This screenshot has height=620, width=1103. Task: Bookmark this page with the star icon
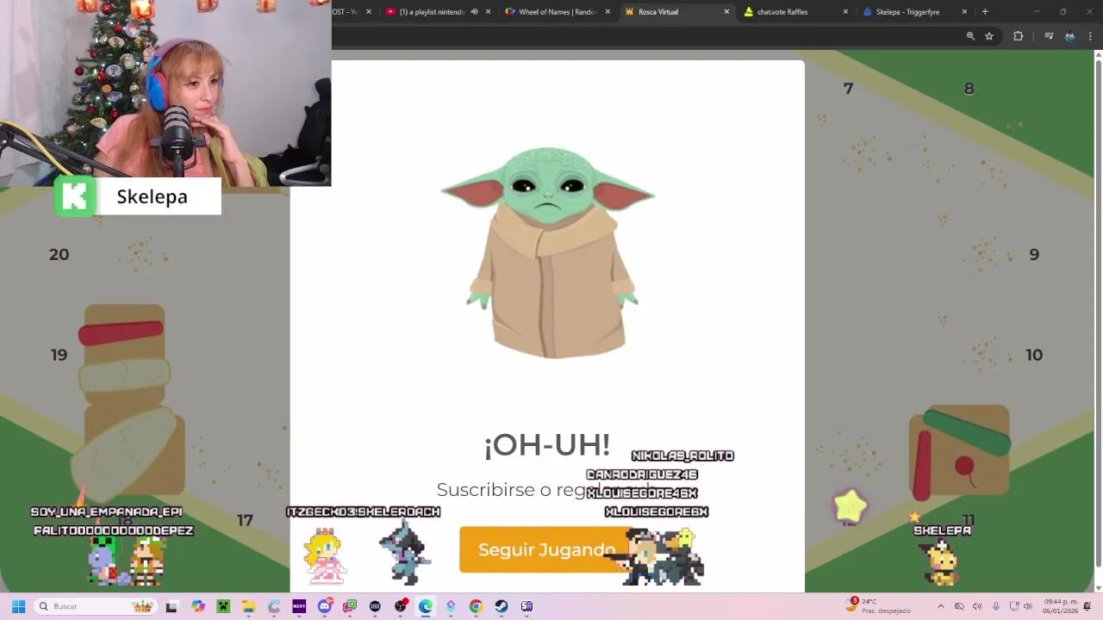pos(989,36)
